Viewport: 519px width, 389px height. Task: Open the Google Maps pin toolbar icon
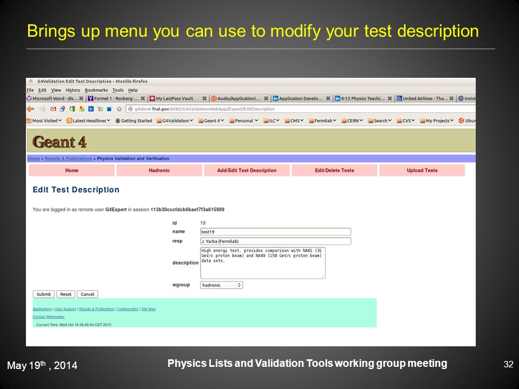coord(82,109)
